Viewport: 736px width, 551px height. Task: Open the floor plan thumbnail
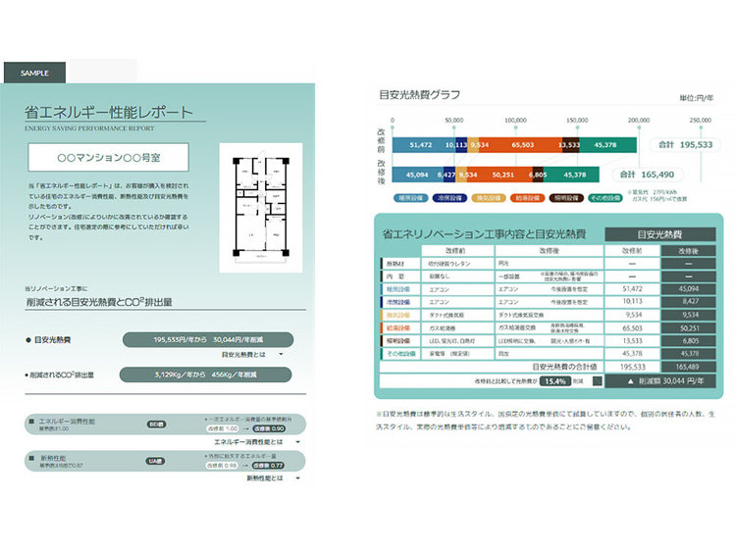[x=260, y=208]
